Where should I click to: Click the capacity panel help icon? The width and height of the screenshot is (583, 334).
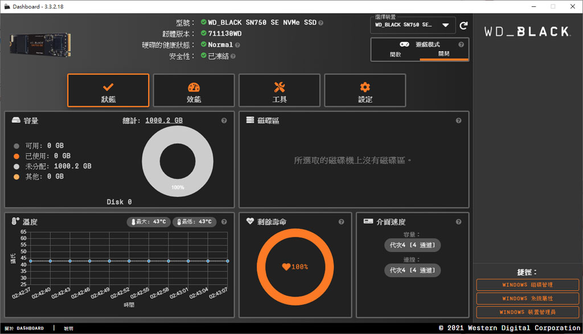(x=224, y=120)
